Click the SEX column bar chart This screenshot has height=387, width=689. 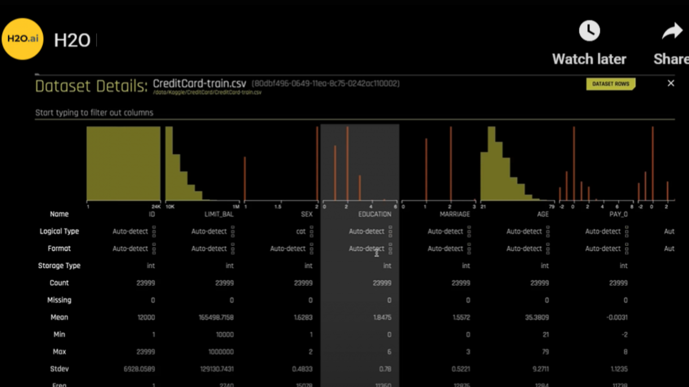[x=281, y=166]
